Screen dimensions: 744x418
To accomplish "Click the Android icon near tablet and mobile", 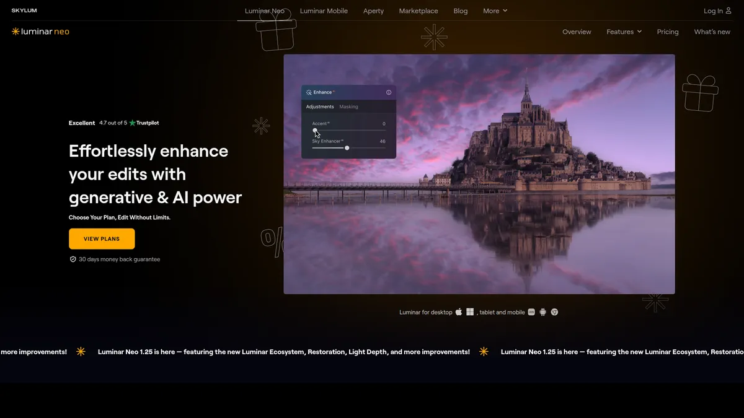I will [x=543, y=312].
